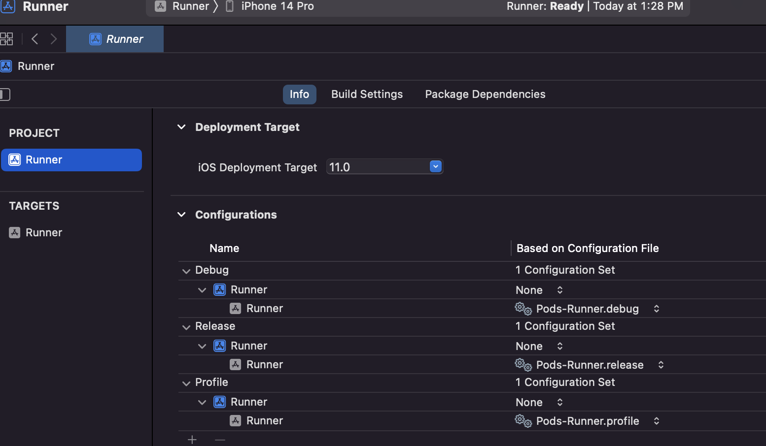Image resolution: width=766 pixels, height=446 pixels.
Task: Click the iPhone device icon in toolbar
Action: point(230,6)
